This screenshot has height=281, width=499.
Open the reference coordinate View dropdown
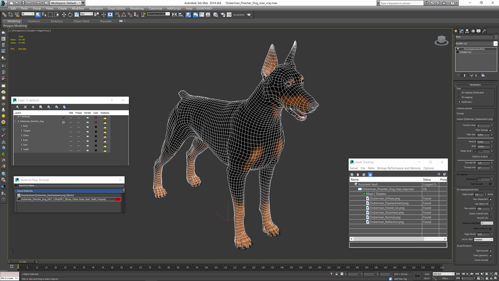tap(86, 14)
